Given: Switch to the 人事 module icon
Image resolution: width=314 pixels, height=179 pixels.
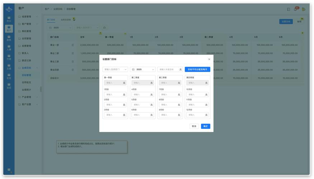Looking at the screenshot, I should click(9, 48).
